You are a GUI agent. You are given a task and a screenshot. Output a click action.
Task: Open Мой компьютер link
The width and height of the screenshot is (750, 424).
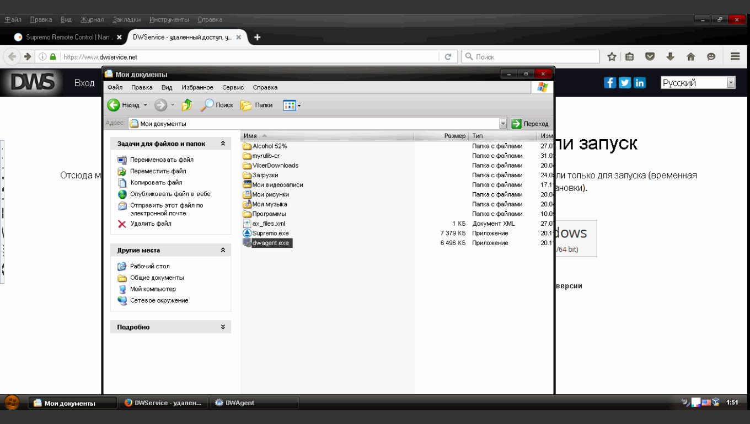pyautogui.click(x=153, y=289)
